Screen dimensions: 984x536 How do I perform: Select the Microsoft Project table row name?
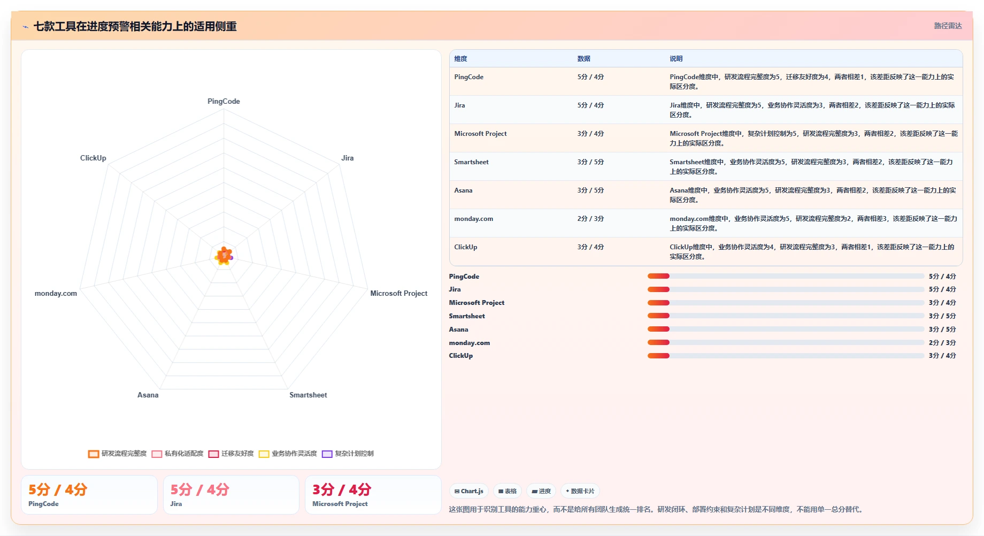tap(480, 134)
